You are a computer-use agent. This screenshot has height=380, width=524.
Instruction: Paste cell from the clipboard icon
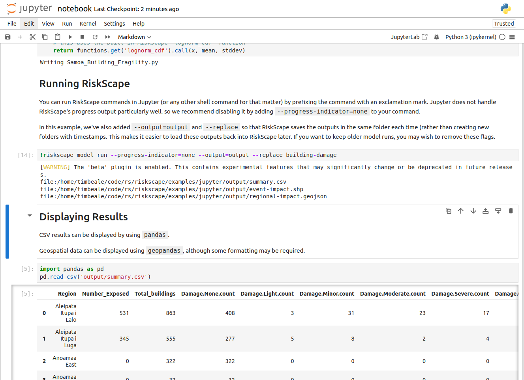[x=58, y=37]
